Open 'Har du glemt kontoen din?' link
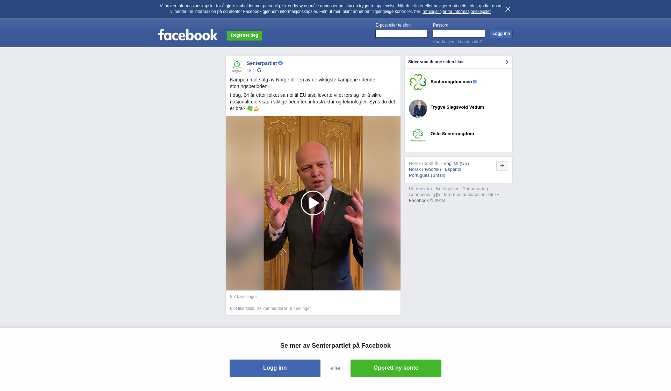The image size is (671, 391). (x=457, y=42)
